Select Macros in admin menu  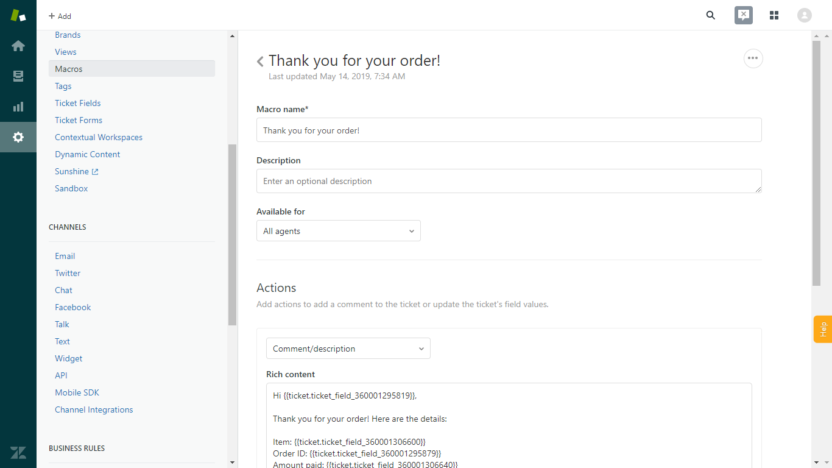click(132, 69)
